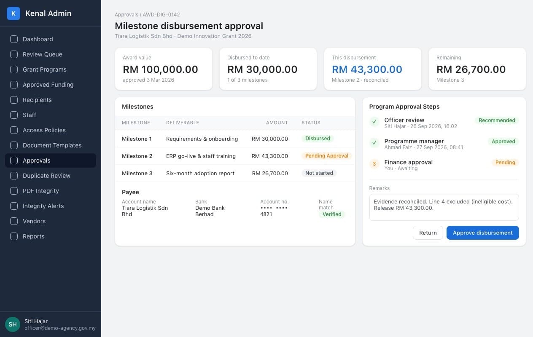
Task: Click the Recipients sidebar icon
Action: [14, 100]
